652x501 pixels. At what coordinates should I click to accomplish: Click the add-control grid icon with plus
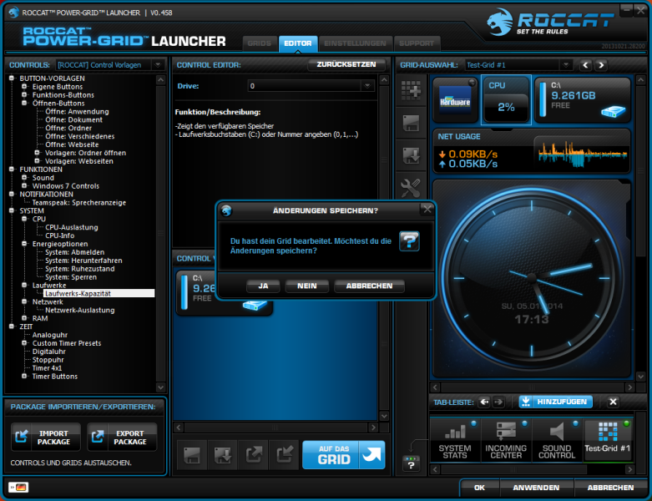click(x=411, y=90)
